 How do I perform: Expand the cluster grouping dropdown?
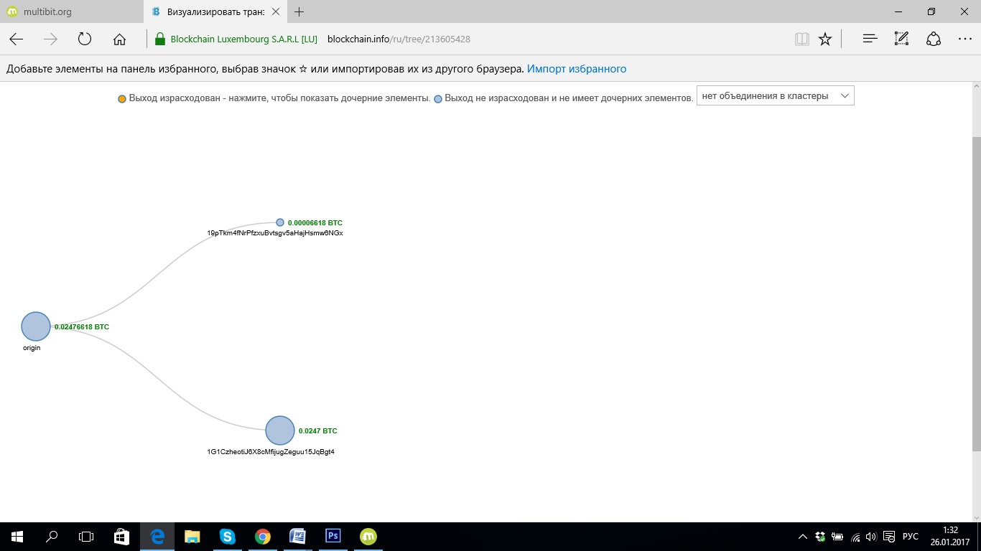(775, 96)
